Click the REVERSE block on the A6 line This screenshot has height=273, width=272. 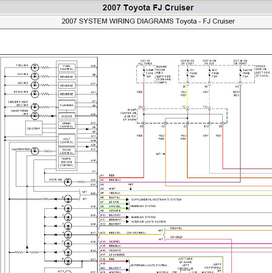click(67, 76)
